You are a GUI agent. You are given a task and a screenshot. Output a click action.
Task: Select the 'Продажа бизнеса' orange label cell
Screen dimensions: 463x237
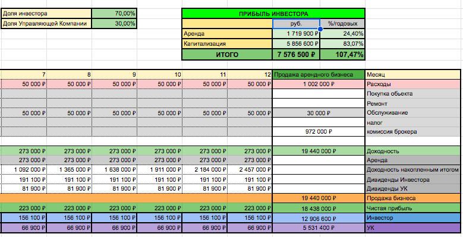click(413, 198)
